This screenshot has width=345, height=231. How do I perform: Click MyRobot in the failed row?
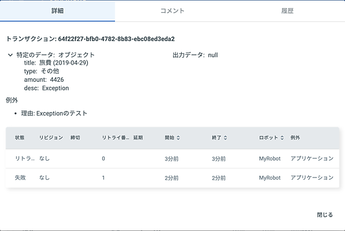coord(270,178)
